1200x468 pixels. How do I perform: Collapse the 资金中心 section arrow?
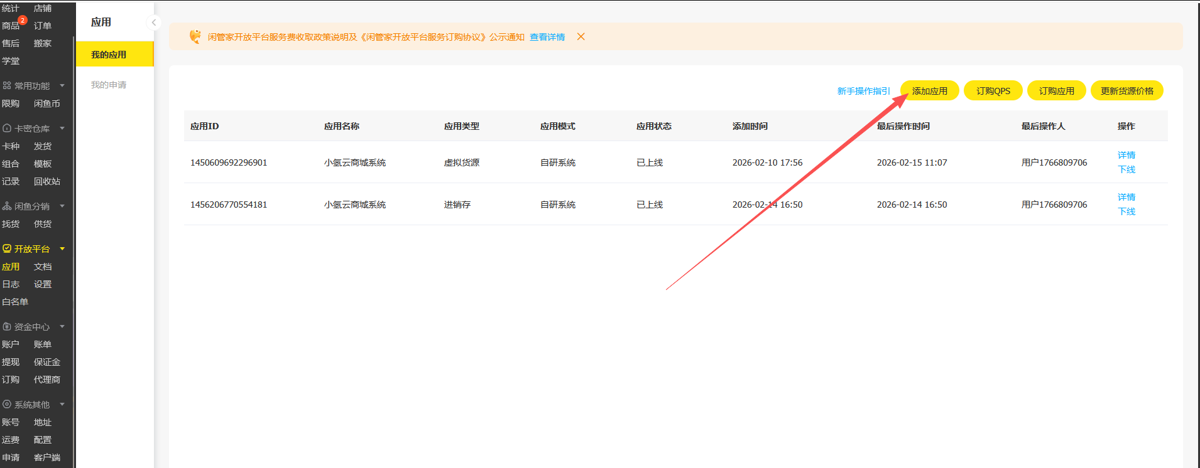click(x=62, y=326)
